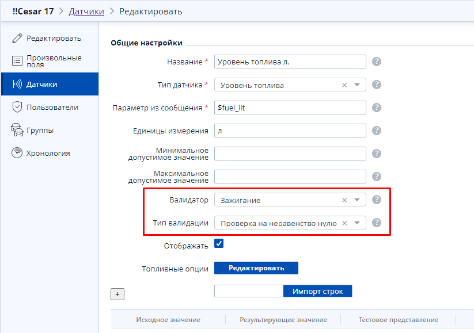Viewport: 474px width, 333px height.
Task: Click help icon next to Валидатор dropdown
Action: pyautogui.click(x=377, y=200)
